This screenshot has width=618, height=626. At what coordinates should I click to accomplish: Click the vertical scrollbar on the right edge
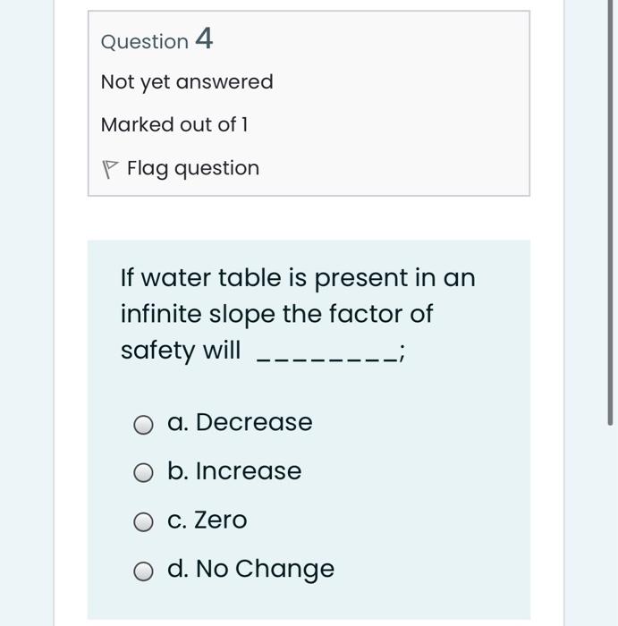(x=610, y=268)
